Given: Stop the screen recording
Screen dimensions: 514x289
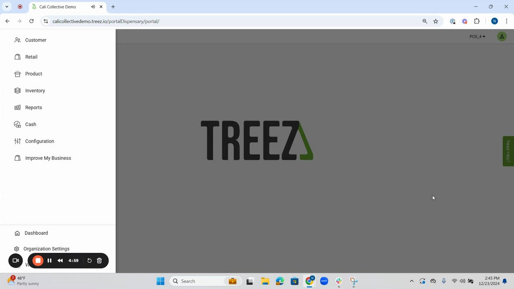Looking at the screenshot, I should [x=38, y=261].
